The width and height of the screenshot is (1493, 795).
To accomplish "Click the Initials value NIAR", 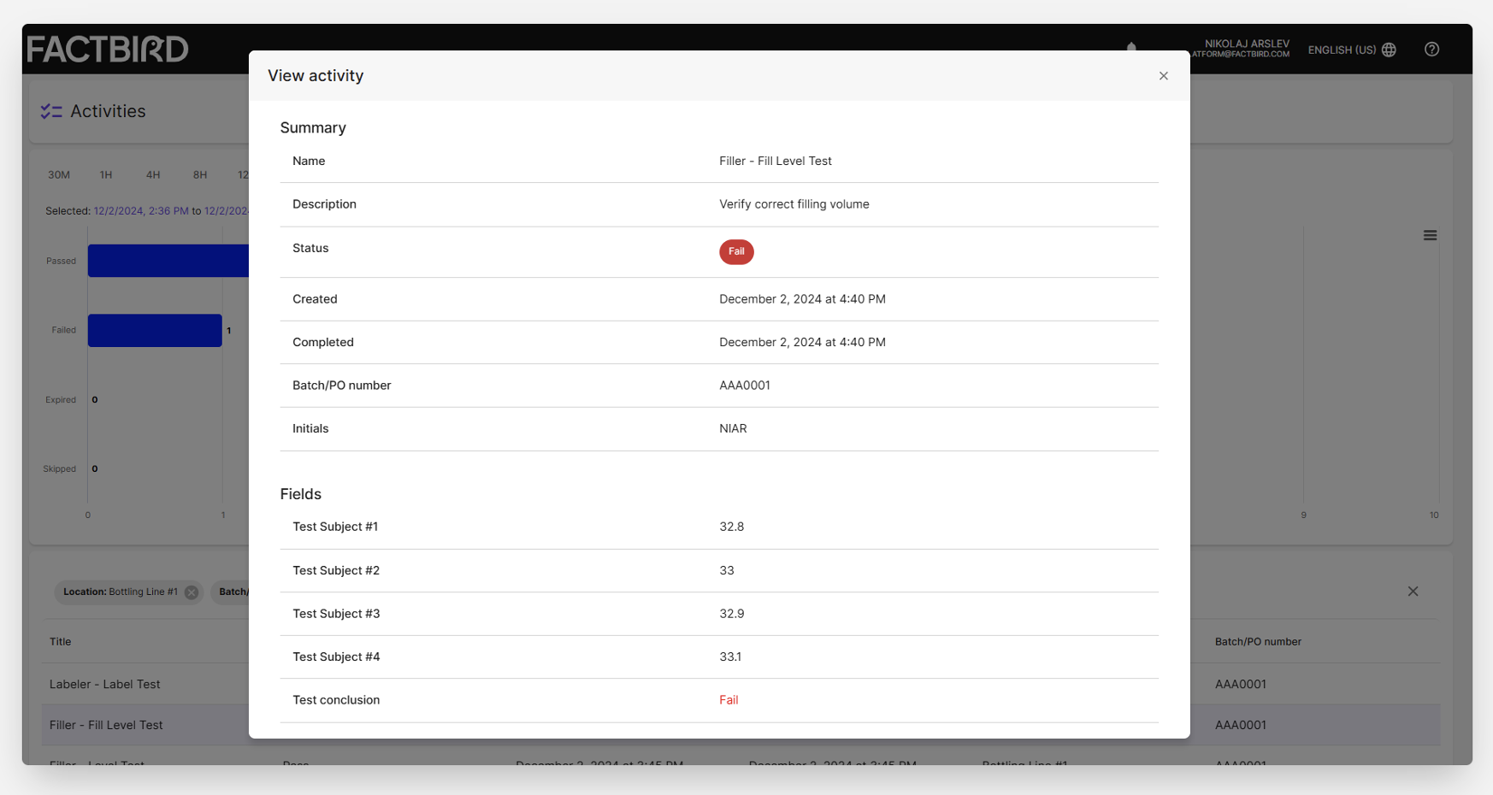I will pyautogui.click(x=733, y=428).
